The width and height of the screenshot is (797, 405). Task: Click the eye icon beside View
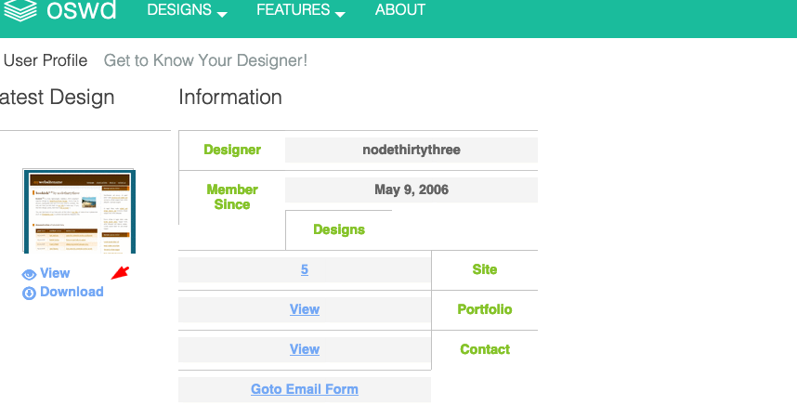[x=29, y=275]
